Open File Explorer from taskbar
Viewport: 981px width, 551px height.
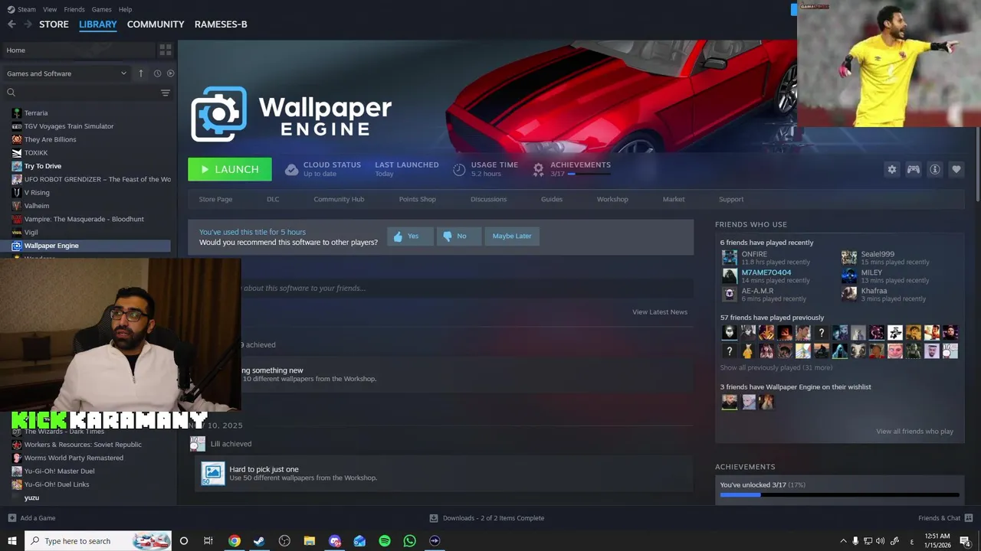(x=310, y=541)
